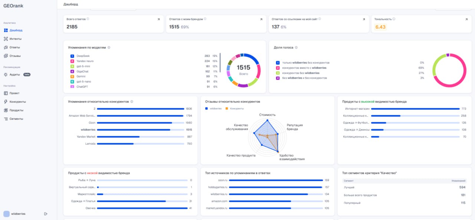
Task: Select the DeepSeek model legend entry
Action: tap(81, 56)
